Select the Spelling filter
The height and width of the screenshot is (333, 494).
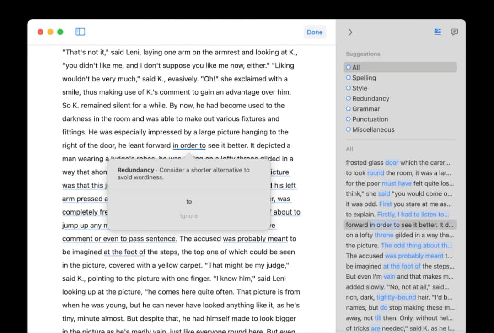(364, 78)
